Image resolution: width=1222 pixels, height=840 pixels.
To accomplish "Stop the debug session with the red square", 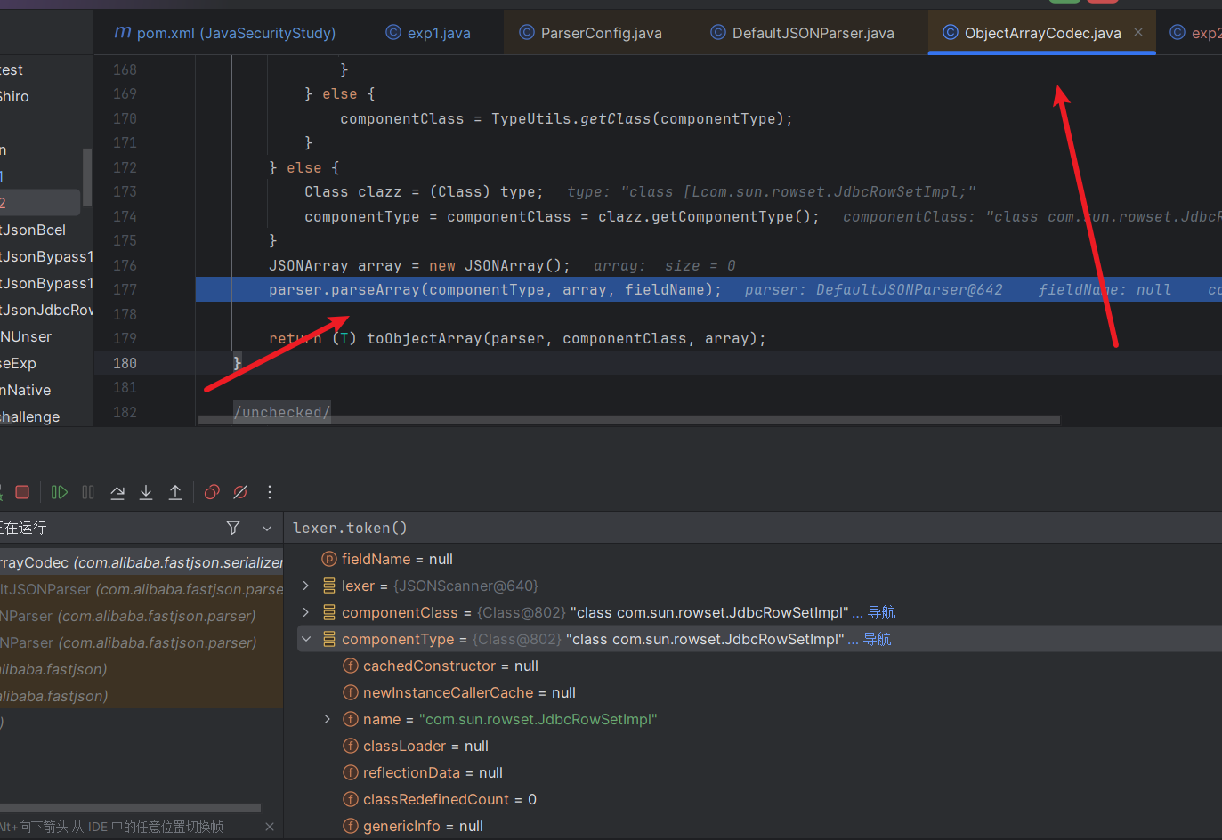I will coord(23,492).
